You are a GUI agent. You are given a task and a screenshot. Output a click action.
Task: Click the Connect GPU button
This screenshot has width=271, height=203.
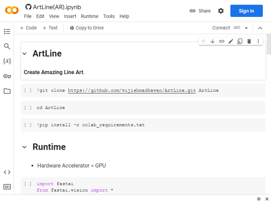coord(227,28)
